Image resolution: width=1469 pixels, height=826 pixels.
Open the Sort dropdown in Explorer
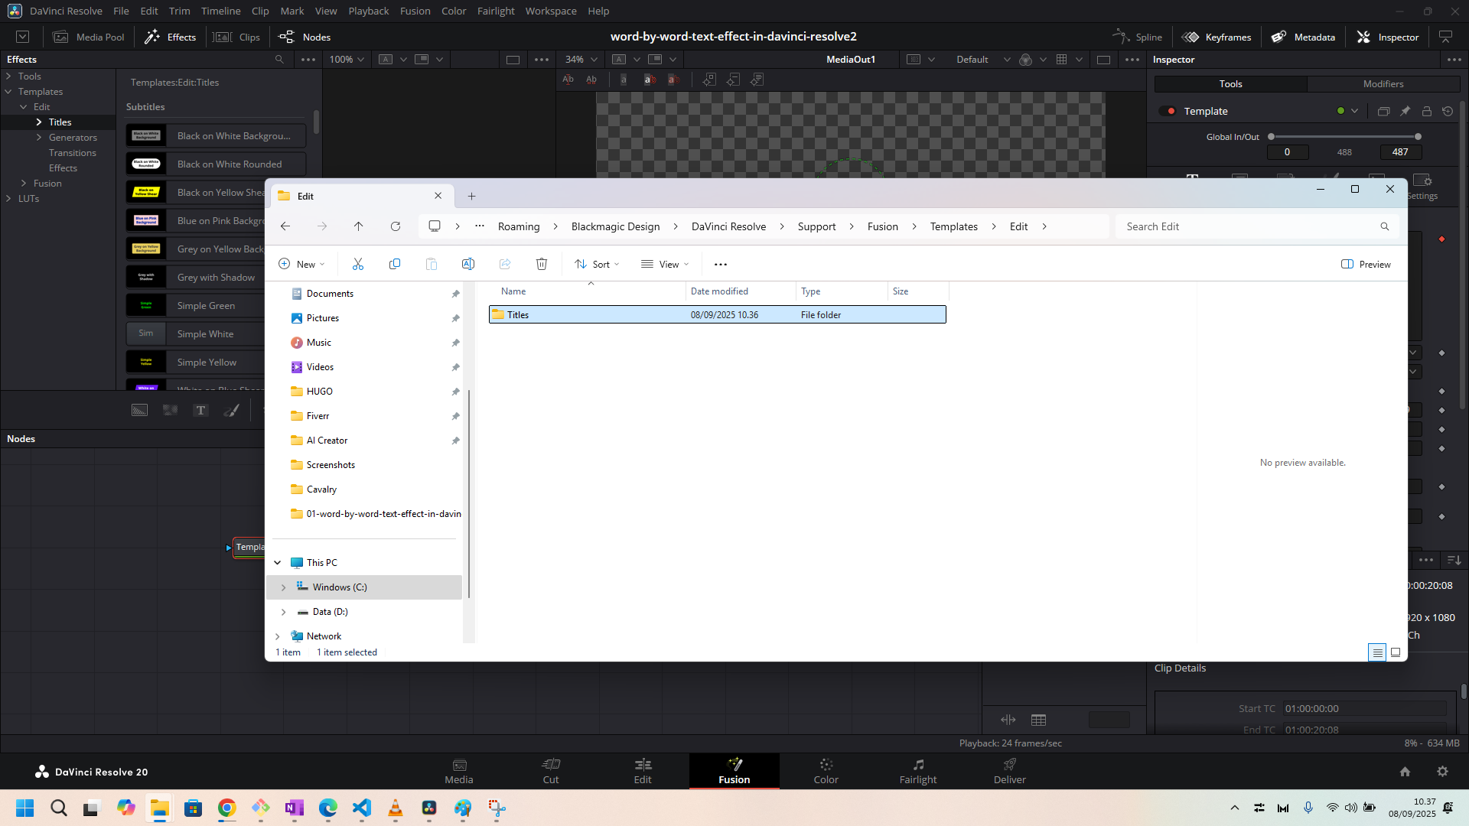tap(597, 264)
